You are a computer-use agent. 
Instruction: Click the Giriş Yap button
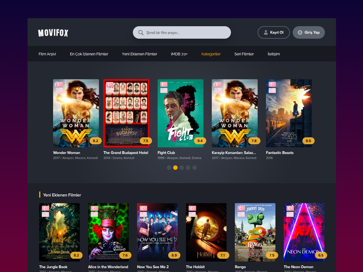tap(309, 33)
